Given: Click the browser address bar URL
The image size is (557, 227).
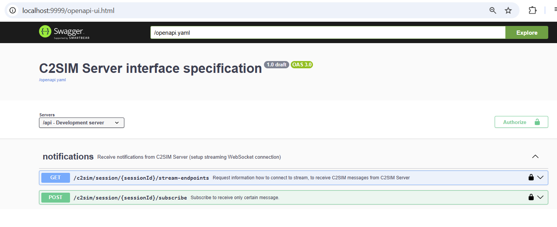Looking at the screenshot, I should [68, 10].
